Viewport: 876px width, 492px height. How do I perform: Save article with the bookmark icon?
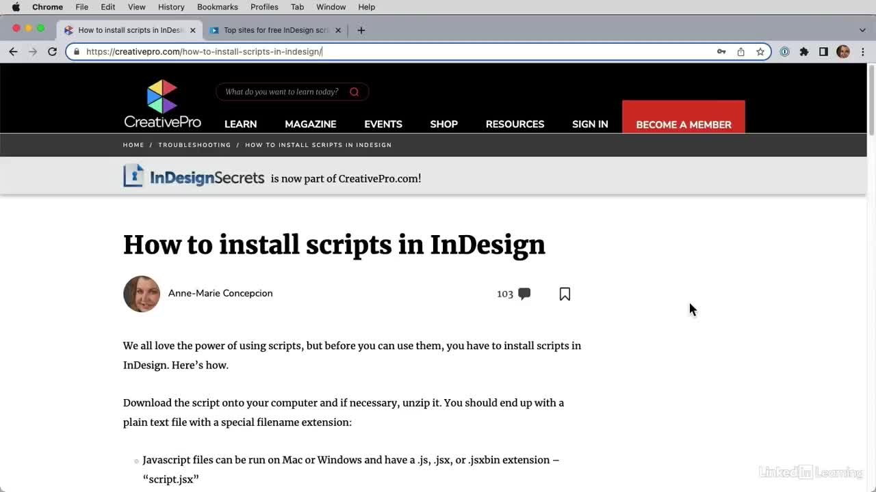click(x=565, y=294)
